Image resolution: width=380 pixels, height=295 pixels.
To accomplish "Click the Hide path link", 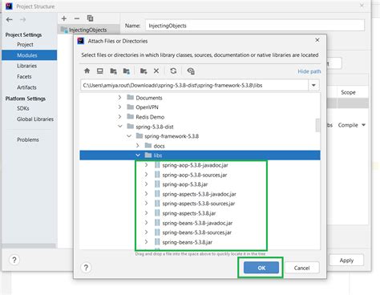I will coord(309,71).
